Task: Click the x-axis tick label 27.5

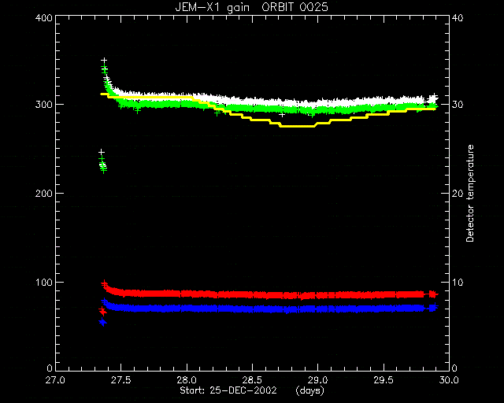Action: click(x=121, y=380)
